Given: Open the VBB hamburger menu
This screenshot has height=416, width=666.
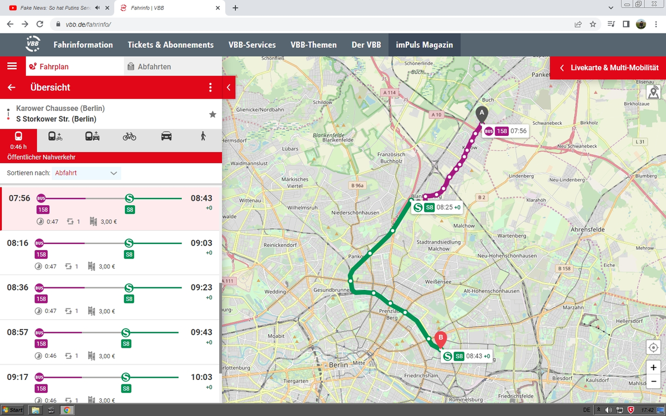Looking at the screenshot, I should click(12, 66).
